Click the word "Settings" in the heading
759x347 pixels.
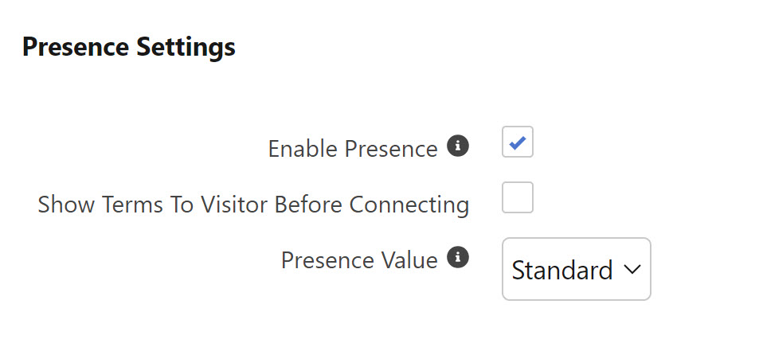186,47
